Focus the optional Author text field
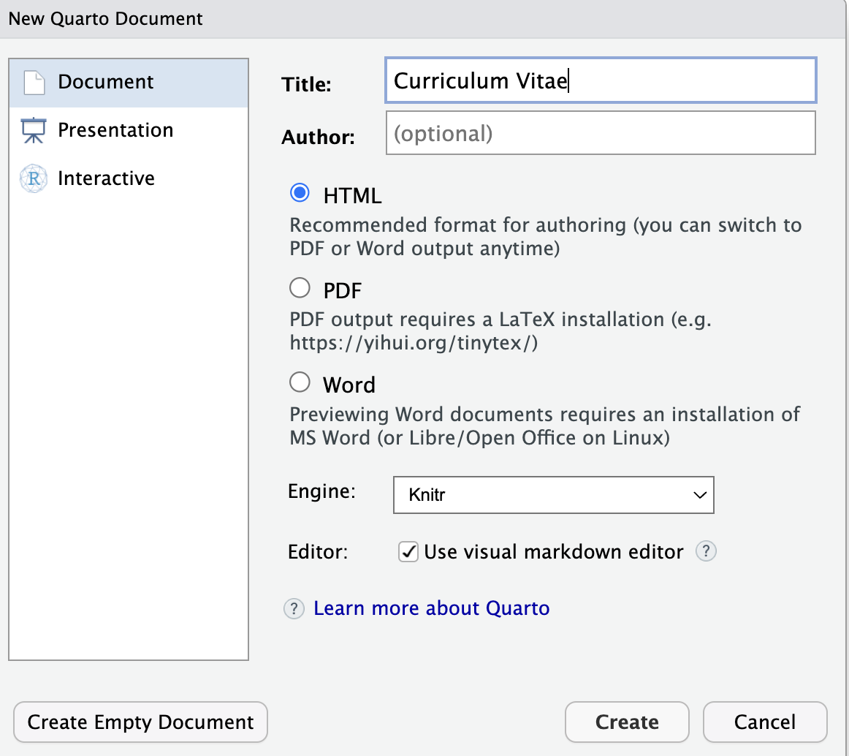Viewport: 849px width, 756px height. click(x=600, y=133)
